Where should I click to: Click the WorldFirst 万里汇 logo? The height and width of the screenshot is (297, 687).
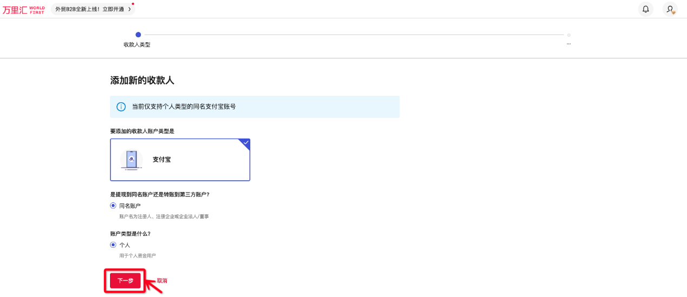24,10
